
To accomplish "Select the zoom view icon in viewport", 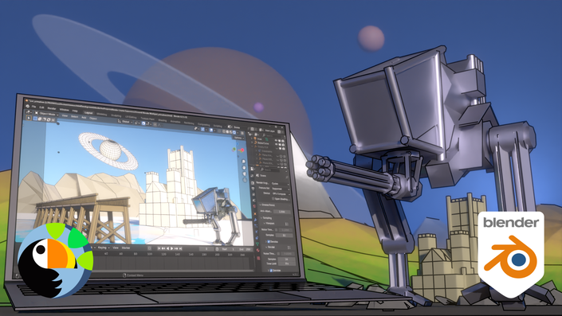I will click(244, 162).
